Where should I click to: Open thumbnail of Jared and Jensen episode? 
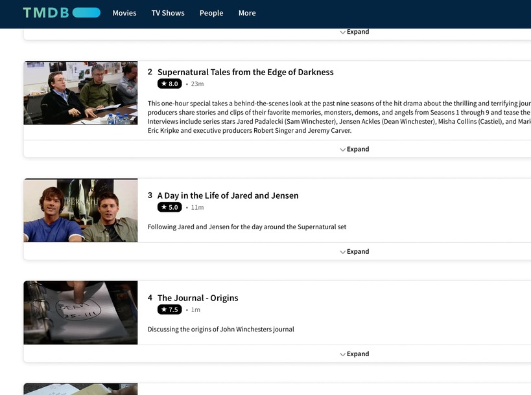pyautogui.click(x=80, y=210)
